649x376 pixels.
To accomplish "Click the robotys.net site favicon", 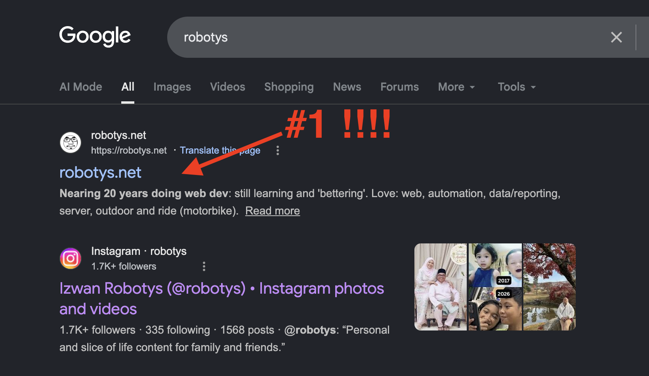I will click(x=71, y=142).
